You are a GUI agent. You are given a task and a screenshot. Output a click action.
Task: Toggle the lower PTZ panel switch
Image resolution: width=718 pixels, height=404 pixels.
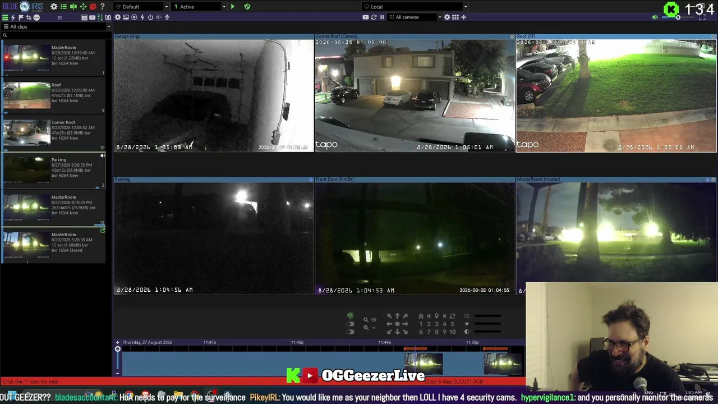point(350,332)
